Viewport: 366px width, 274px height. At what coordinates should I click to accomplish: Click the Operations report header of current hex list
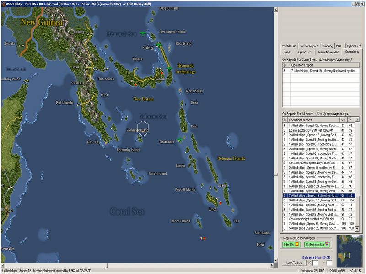click(x=324, y=65)
